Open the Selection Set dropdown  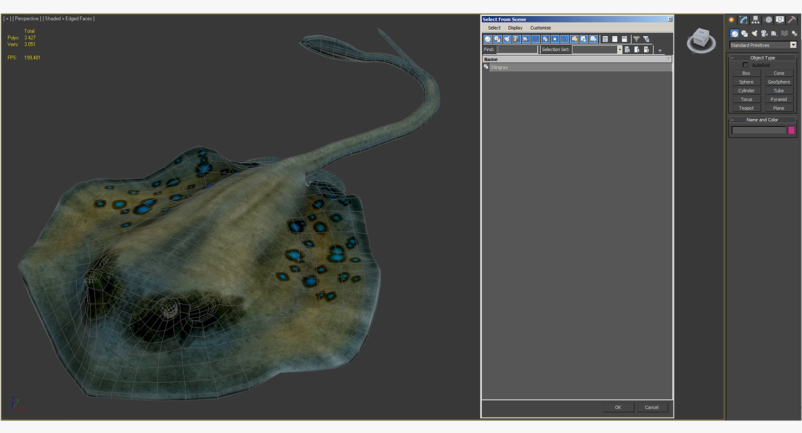(x=620, y=49)
